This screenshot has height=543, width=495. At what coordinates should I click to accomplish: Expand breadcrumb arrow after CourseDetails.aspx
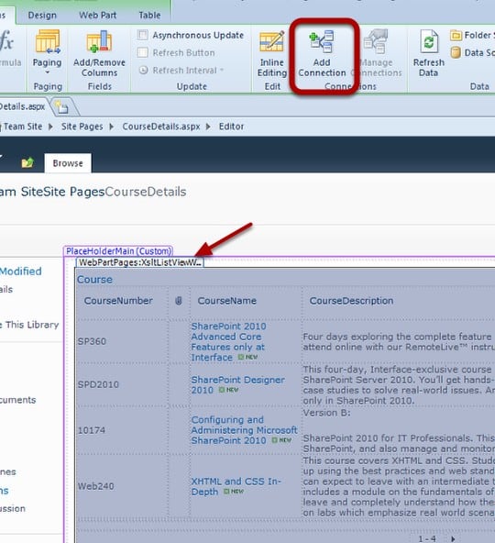point(208,127)
